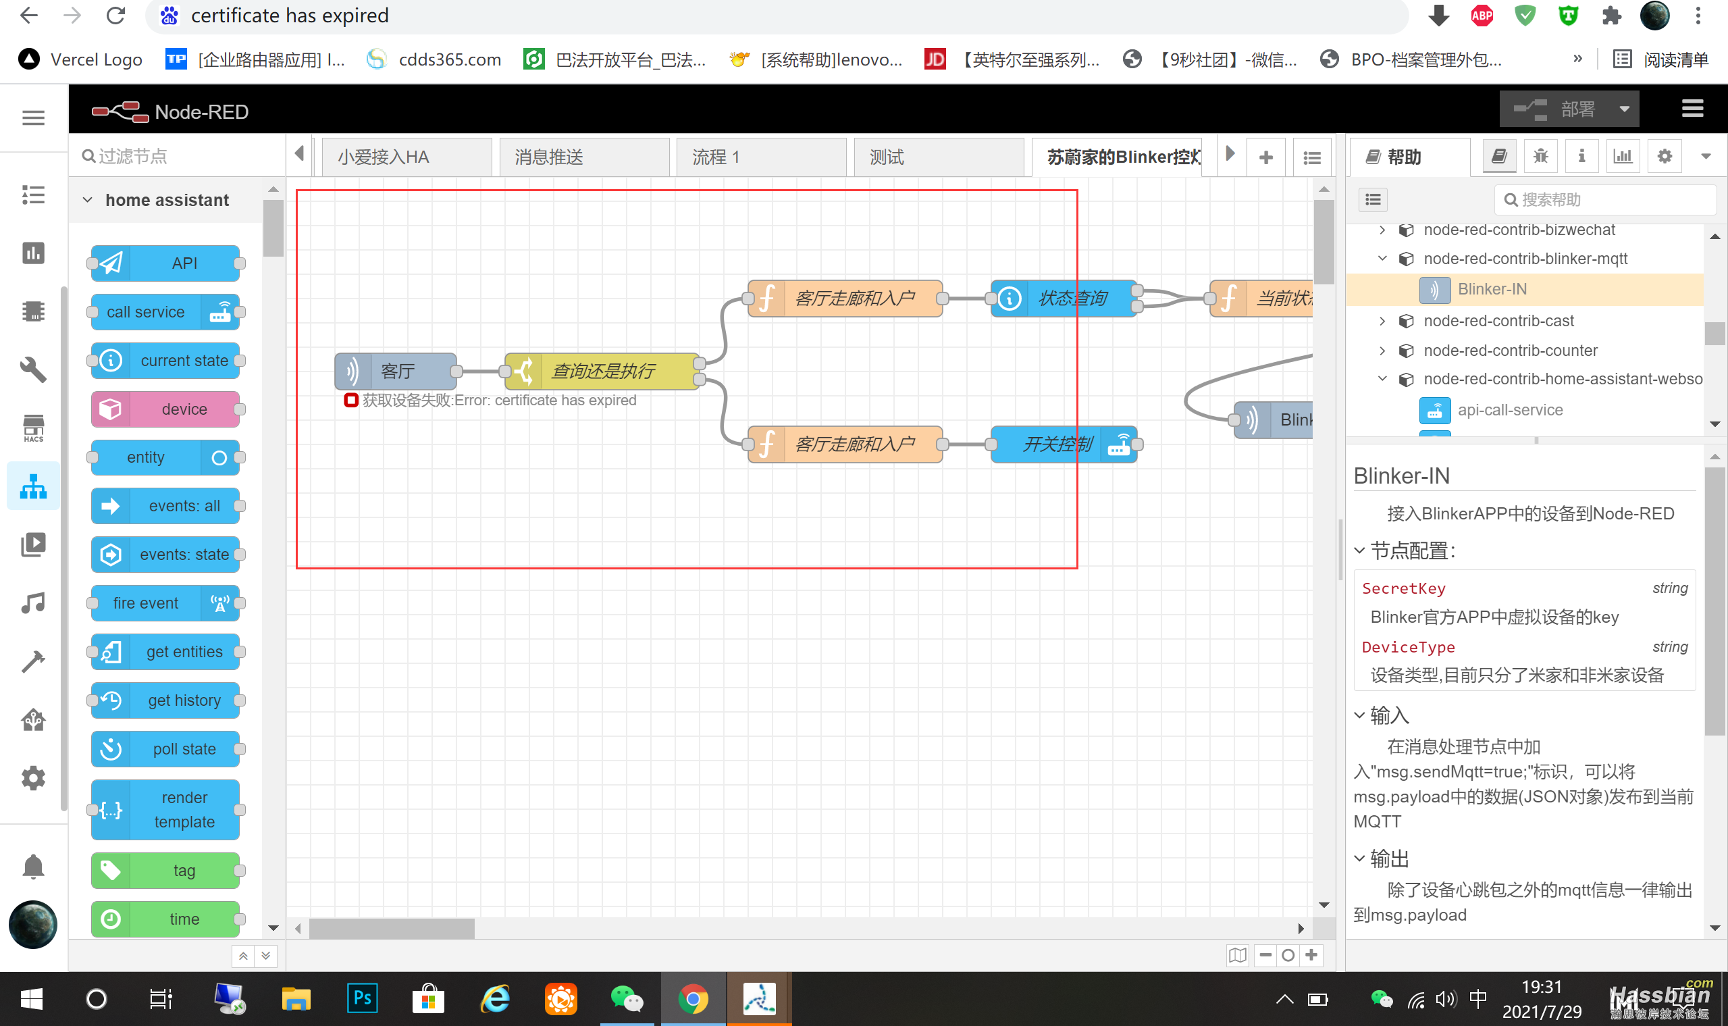Pick the fire event palette node
Screen dimensions: 1728x1026
click(x=165, y=603)
